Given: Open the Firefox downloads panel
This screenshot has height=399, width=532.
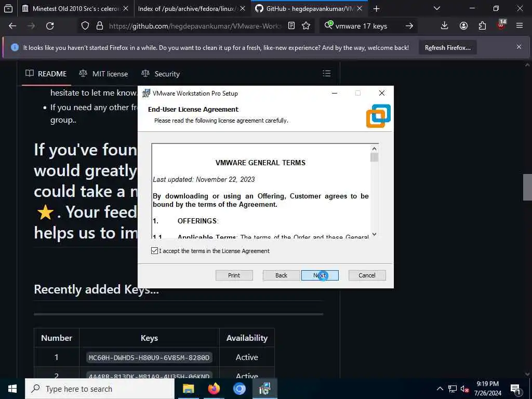Looking at the screenshot, I should [445, 26].
